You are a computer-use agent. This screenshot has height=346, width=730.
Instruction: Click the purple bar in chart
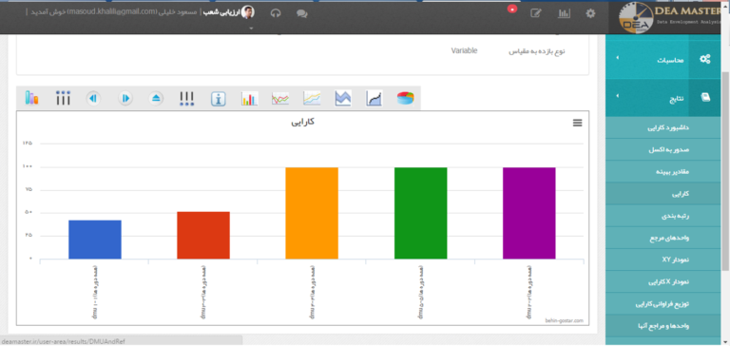[528, 213]
